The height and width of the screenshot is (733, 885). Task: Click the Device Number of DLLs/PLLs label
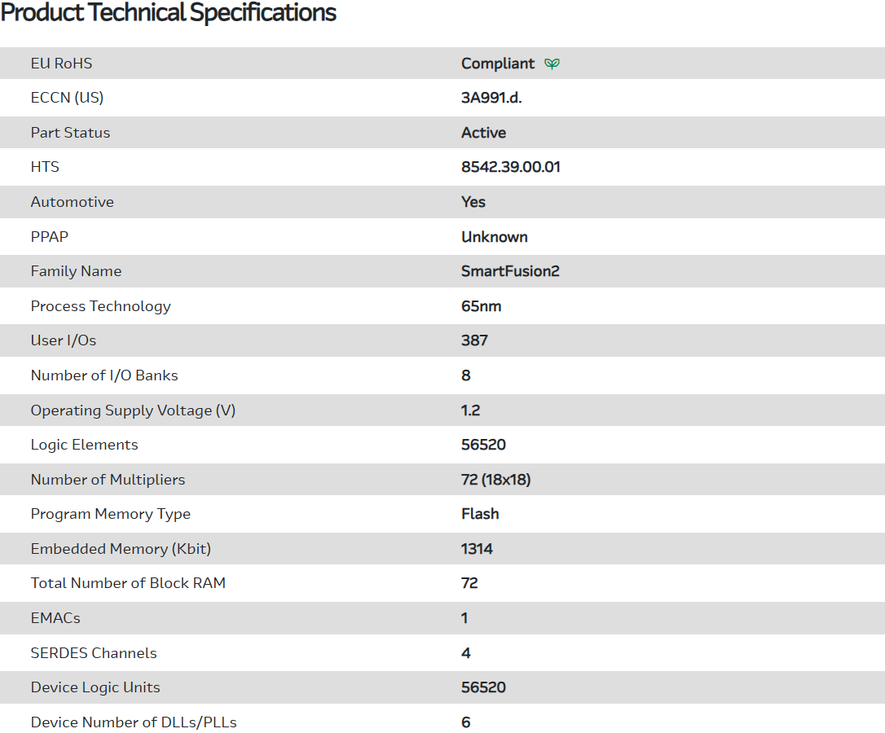click(134, 722)
